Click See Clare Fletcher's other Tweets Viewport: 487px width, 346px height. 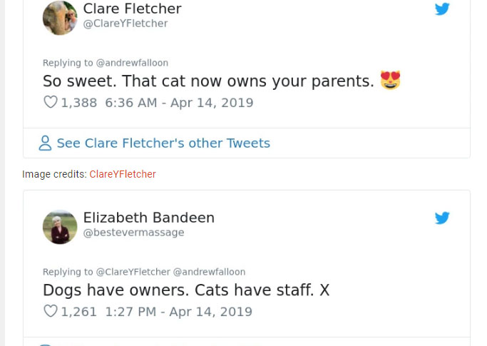point(163,143)
